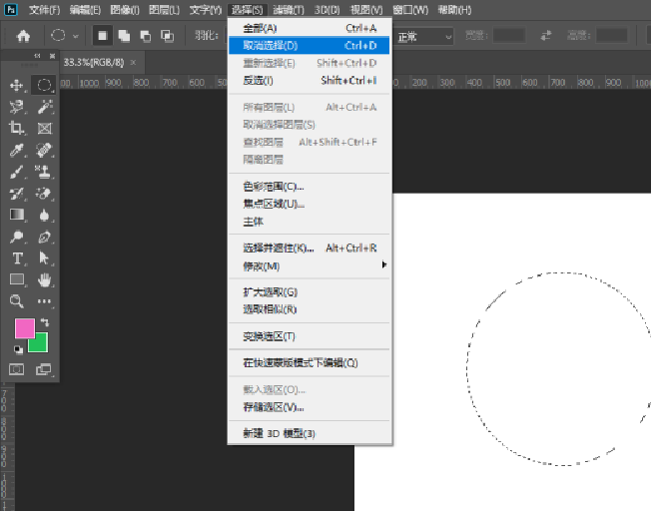Screen dimensions: 651x512
Task: Select the Eyedropper tool
Action: pos(17,151)
